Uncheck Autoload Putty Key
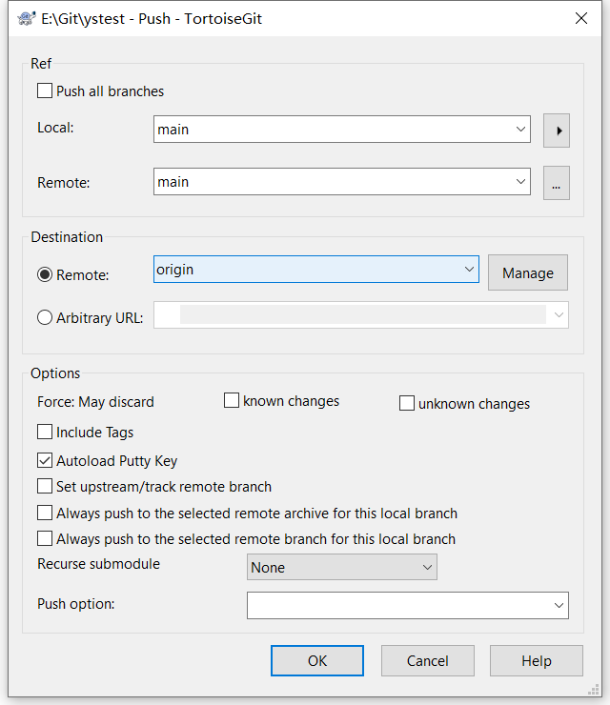The image size is (610, 705). [45, 460]
